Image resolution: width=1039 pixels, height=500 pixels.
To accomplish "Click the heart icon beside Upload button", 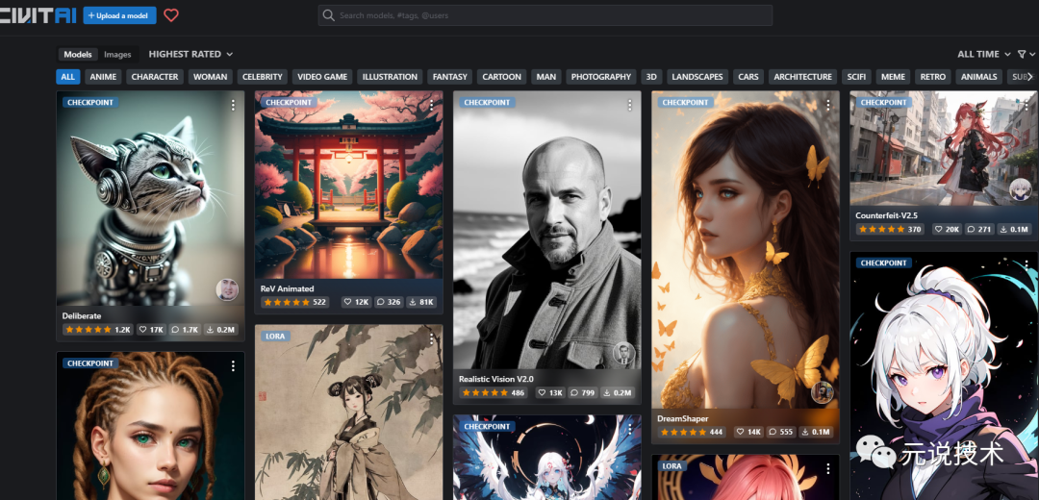I will [x=171, y=15].
